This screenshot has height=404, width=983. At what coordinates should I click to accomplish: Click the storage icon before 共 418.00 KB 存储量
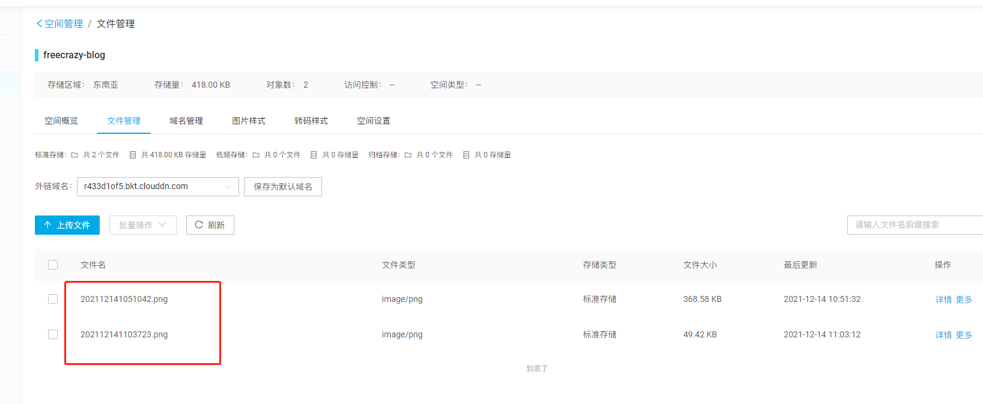pyautogui.click(x=133, y=155)
